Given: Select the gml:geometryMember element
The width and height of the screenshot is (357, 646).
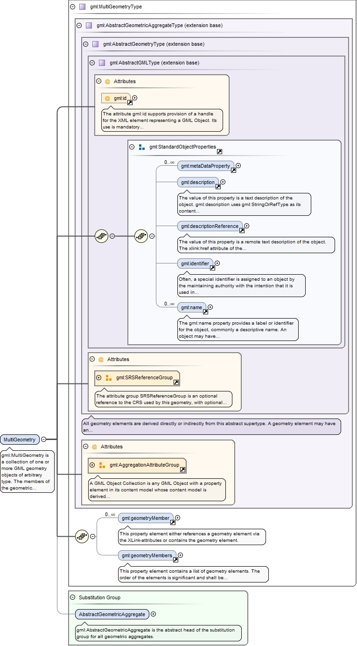Looking at the screenshot, I should (x=146, y=518).
